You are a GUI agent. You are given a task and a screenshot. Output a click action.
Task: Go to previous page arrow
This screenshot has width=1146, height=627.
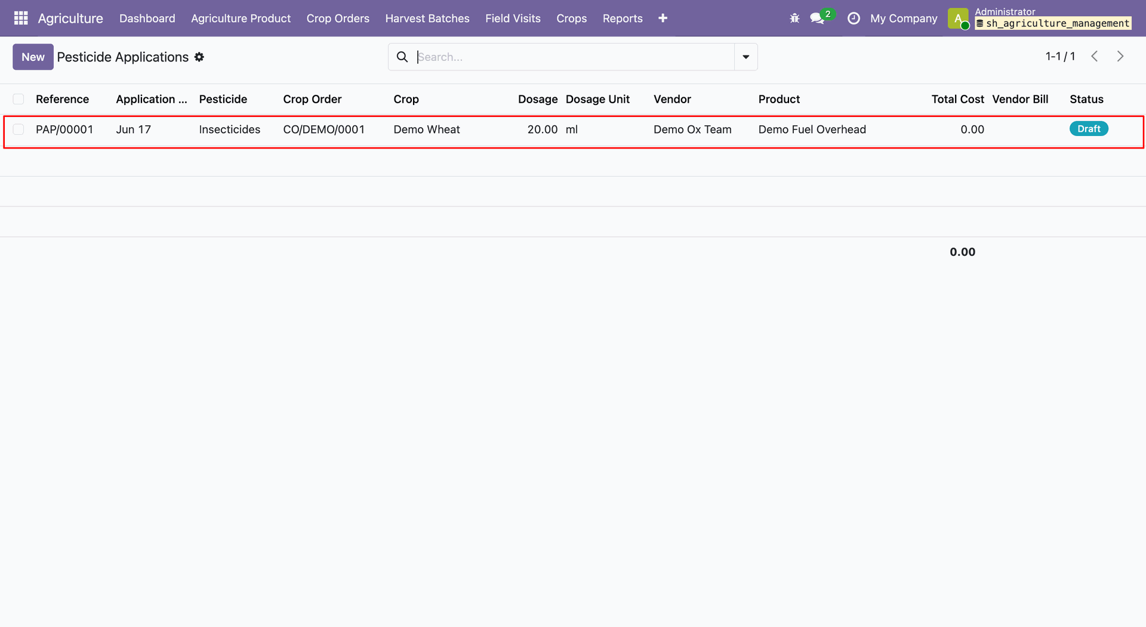[1095, 57]
